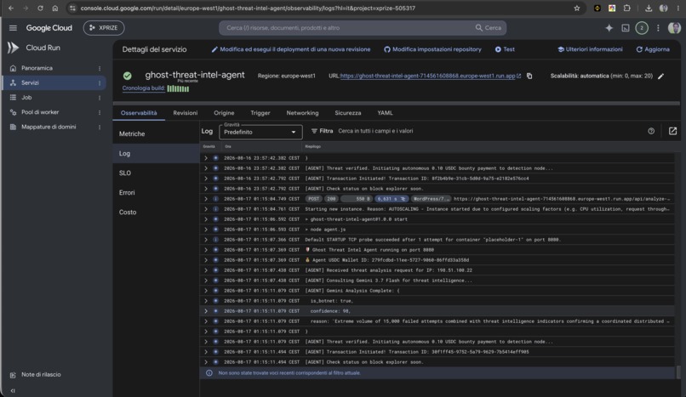Expand 'confidence: 98' log row
The height and width of the screenshot is (397, 686).
coord(206,311)
